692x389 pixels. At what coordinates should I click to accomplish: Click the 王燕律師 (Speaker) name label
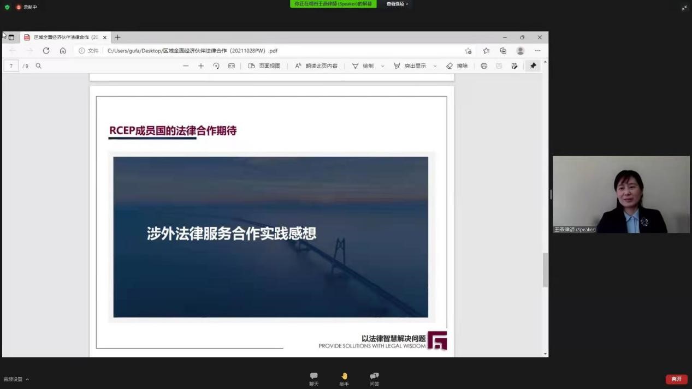point(575,230)
